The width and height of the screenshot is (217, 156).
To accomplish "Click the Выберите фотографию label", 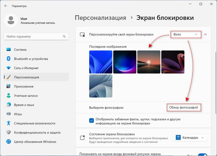I will (x=106, y=108).
